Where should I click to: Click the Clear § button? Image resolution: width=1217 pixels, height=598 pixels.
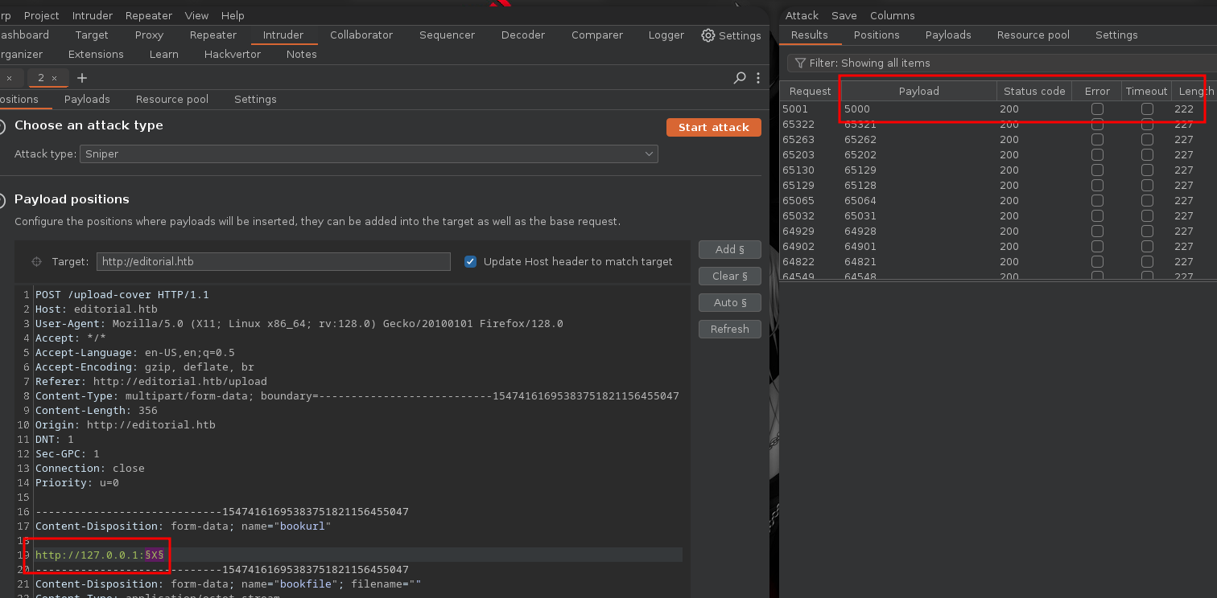tap(729, 276)
